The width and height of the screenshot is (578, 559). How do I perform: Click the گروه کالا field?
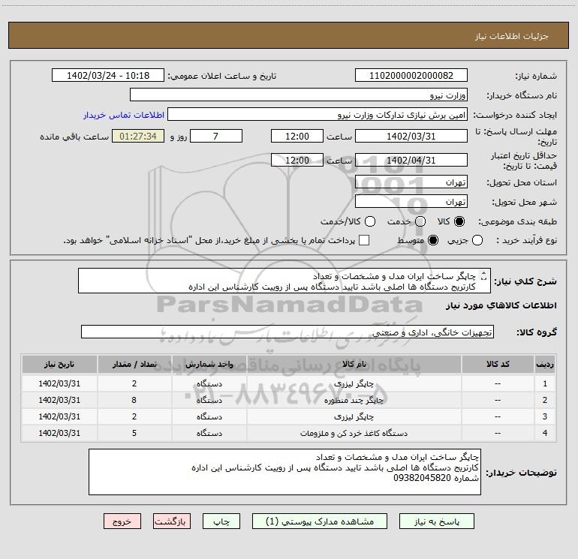pyautogui.click(x=287, y=332)
